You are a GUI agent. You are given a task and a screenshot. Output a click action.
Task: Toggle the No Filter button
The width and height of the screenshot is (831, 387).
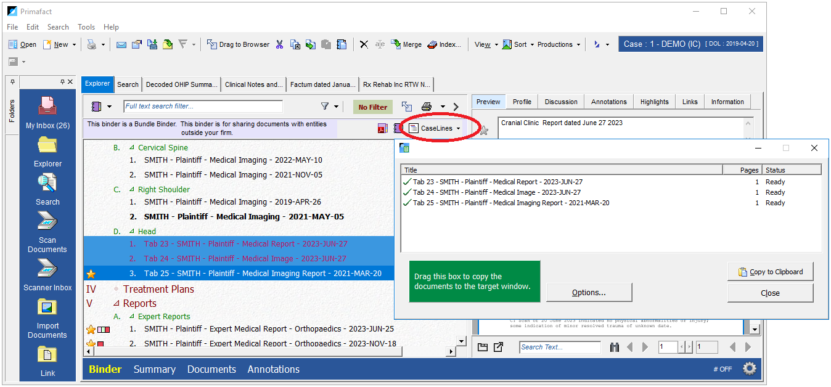(372, 107)
